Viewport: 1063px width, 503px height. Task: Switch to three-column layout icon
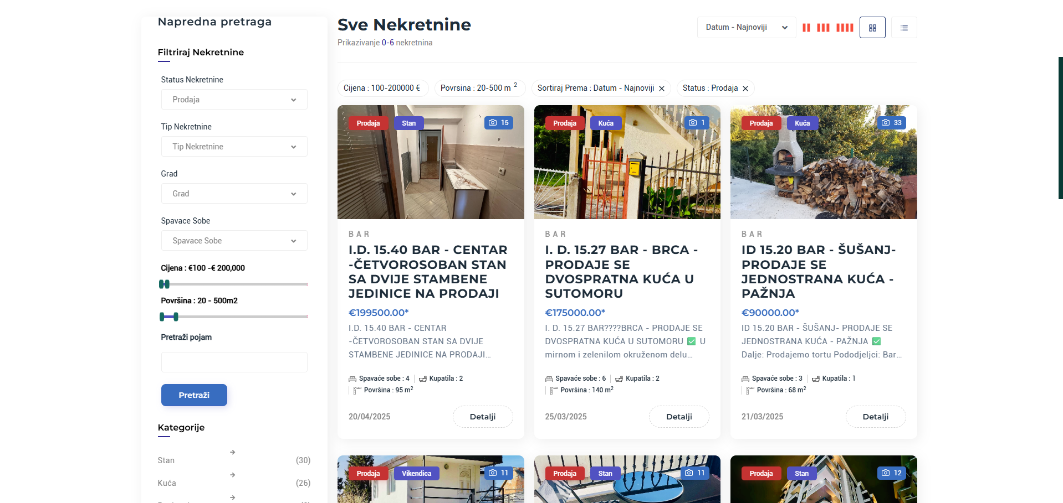click(823, 28)
